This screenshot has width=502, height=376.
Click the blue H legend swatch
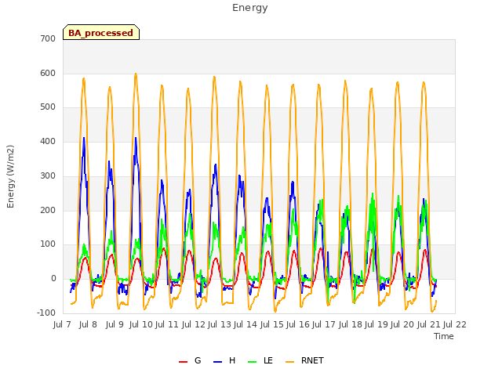point(217,362)
